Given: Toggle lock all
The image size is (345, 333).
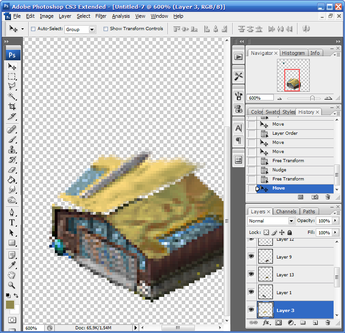Looking at the screenshot, I should [290, 233].
